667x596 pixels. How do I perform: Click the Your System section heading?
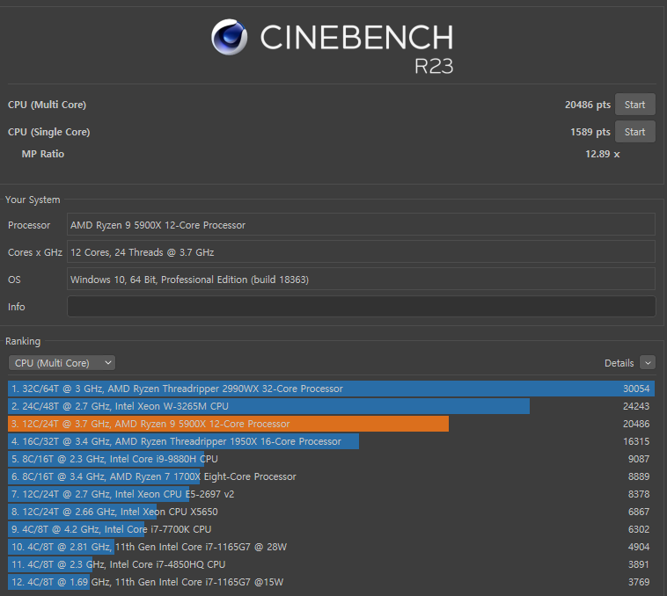click(33, 200)
